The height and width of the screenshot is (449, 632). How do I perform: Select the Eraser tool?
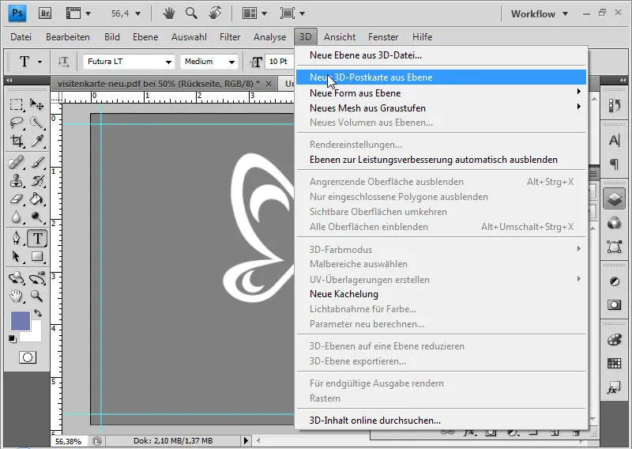(16, 199)
